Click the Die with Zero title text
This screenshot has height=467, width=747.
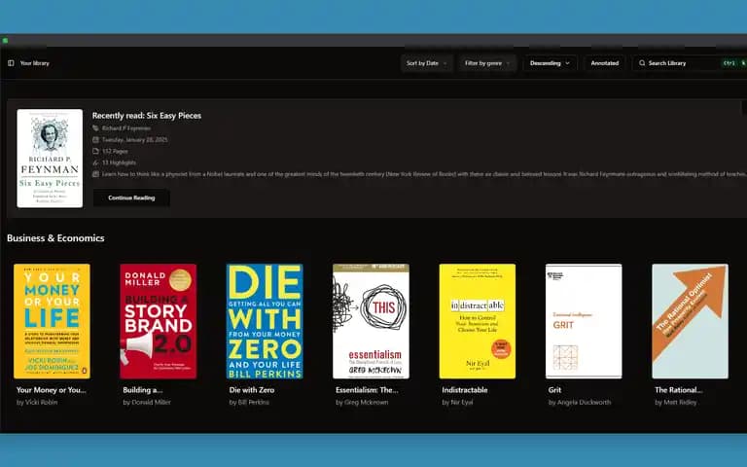coord(252,390)
